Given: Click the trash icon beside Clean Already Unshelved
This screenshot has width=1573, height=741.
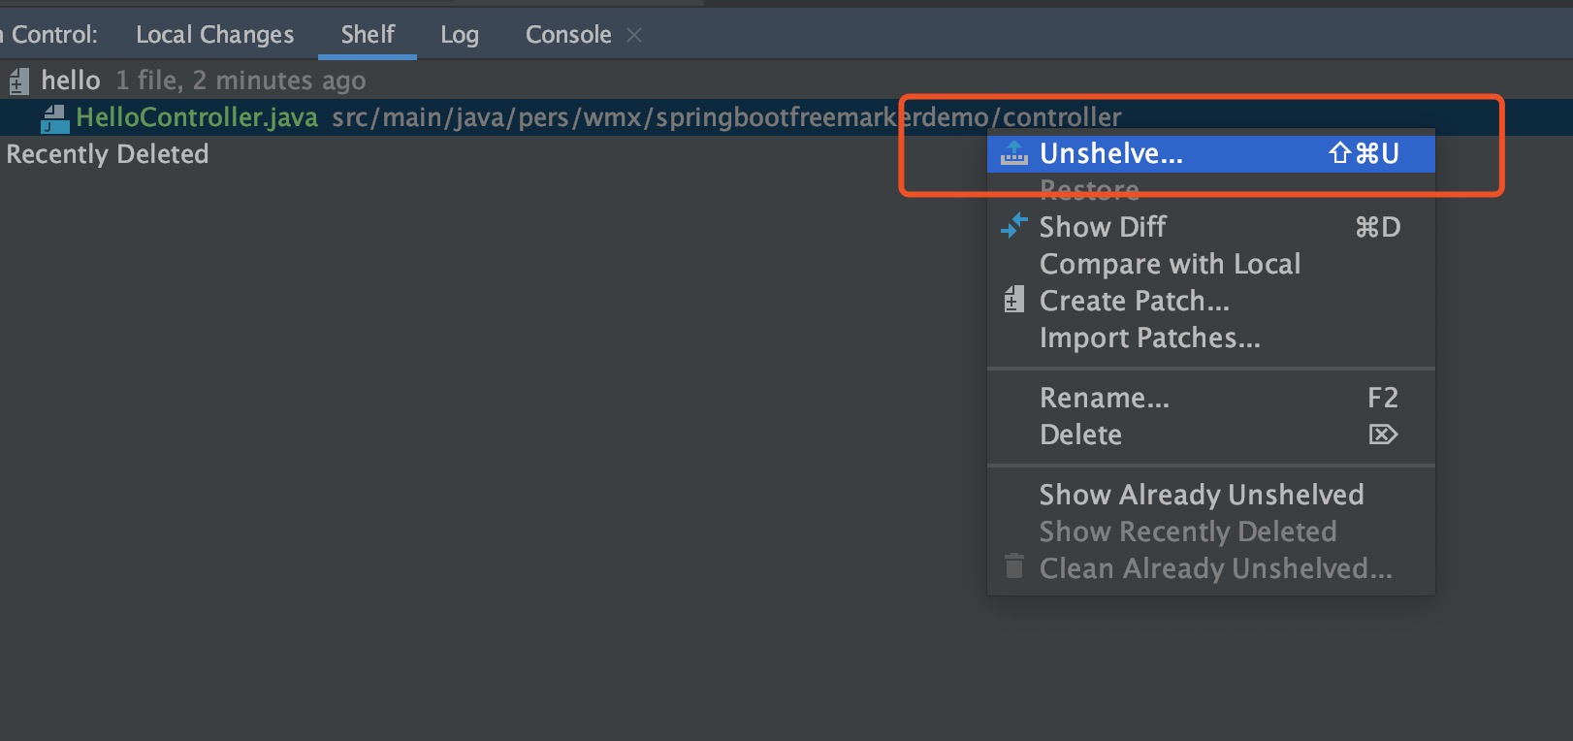Looking at the screenshot, I should pyautogui.click(x=1013, y=566).
